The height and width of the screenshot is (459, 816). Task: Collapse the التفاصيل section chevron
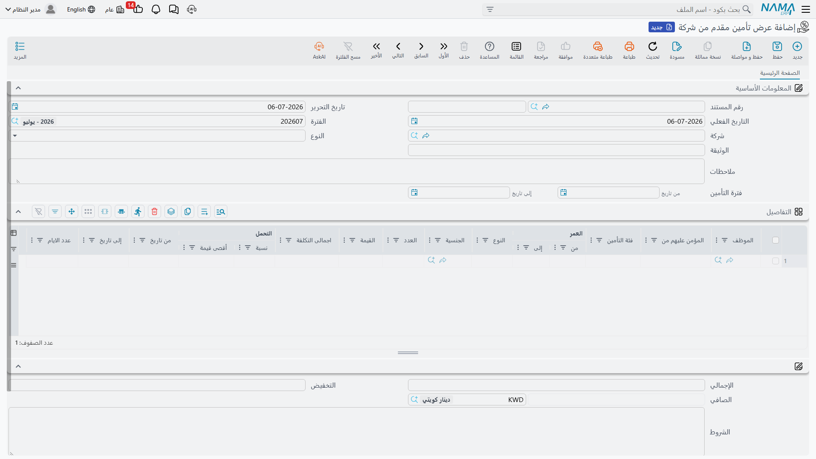(x=18, y=212)
